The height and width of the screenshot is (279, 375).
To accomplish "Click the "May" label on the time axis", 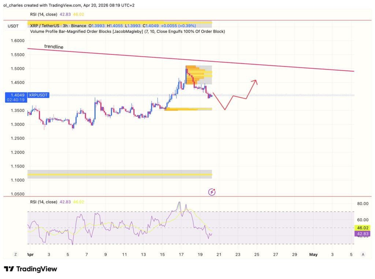I will 313,255.
